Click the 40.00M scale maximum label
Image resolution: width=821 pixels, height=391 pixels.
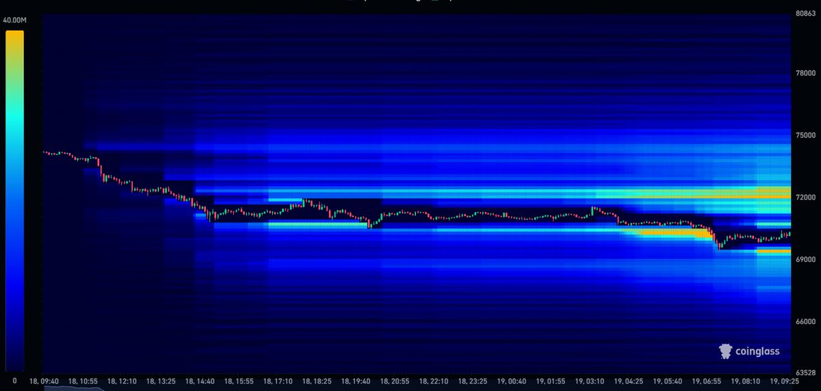[x=14, y=21]
